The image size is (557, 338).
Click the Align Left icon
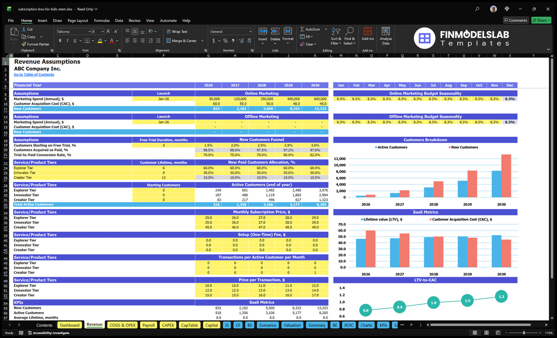127,41
